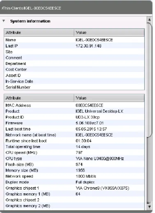Click the Cost Center attribute label
155x213 pixels.
[16, 69]
